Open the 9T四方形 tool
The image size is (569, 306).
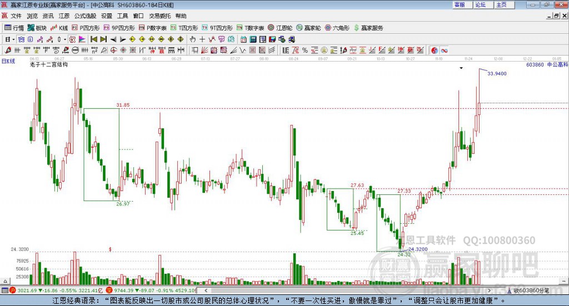(x=217, y=28)
